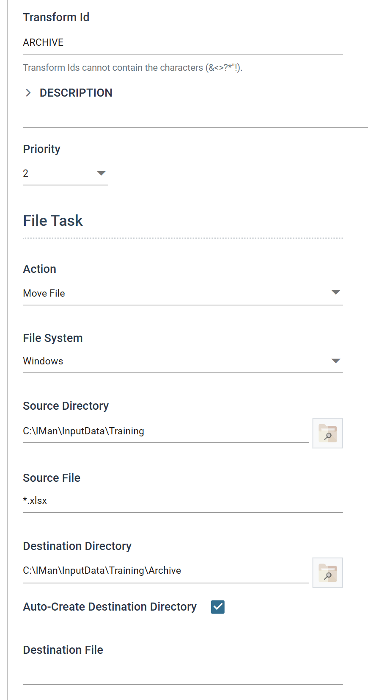Click the Destination File label

63,650
